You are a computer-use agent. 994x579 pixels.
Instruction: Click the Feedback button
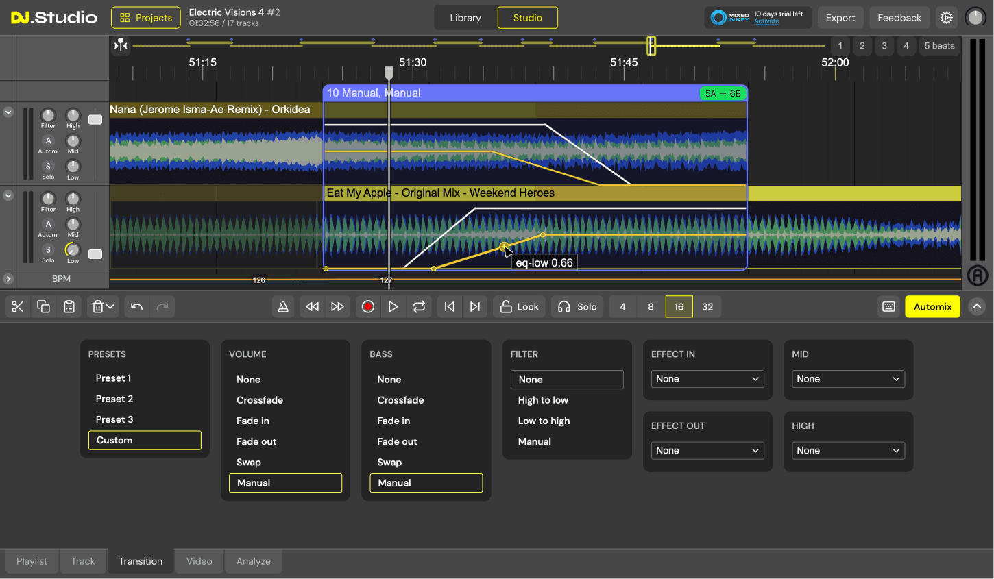tap(899, 18)
